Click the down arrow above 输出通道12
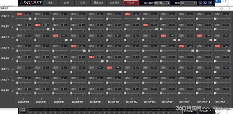233x114 pixels. pyautogui.click(x=222, y=99)
